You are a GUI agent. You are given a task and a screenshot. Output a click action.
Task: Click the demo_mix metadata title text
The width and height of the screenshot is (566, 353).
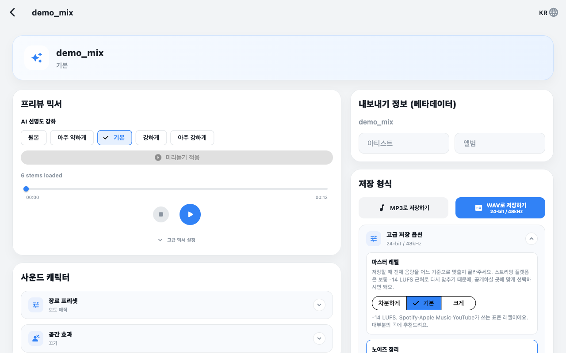coord(376,122)
